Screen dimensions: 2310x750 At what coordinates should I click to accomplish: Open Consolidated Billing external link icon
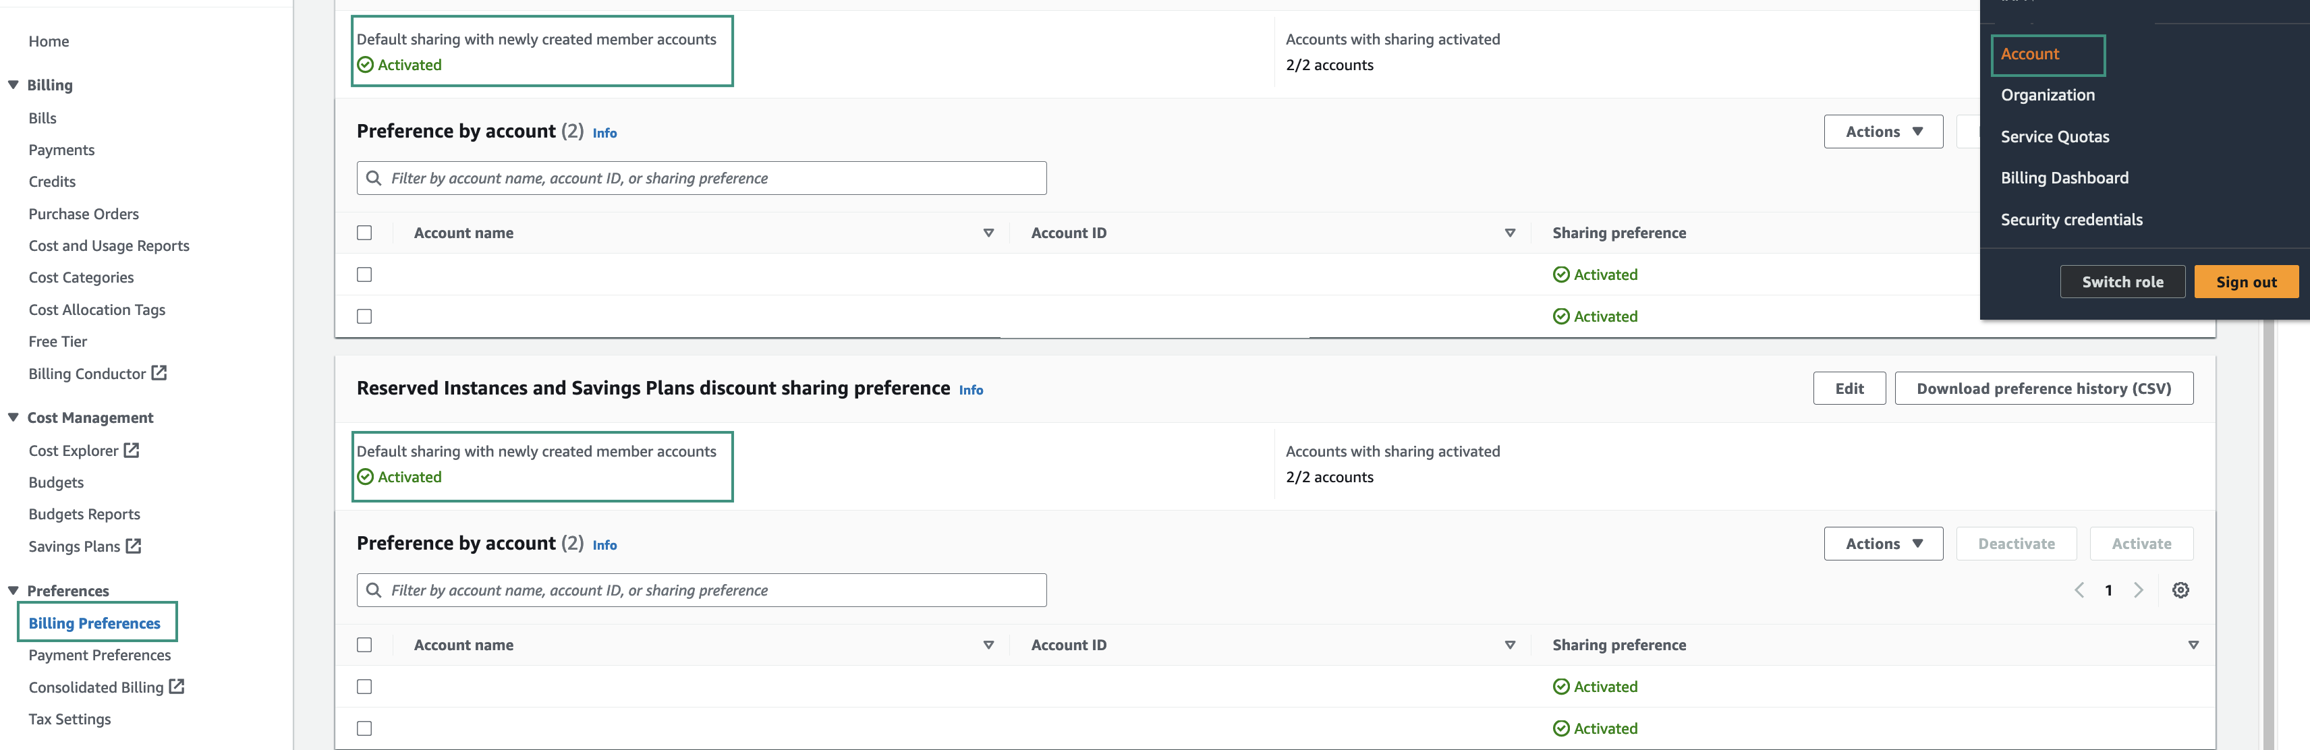176,687
